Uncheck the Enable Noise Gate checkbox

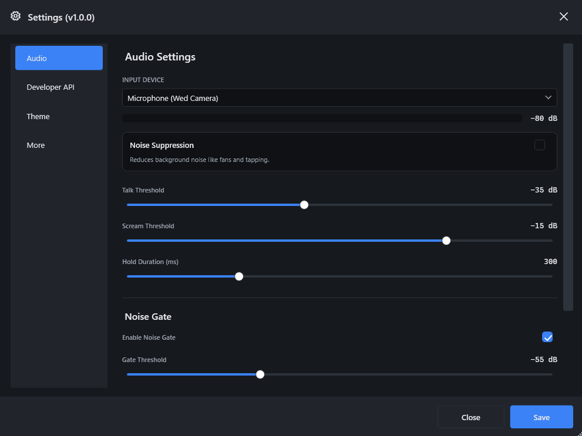547,337
